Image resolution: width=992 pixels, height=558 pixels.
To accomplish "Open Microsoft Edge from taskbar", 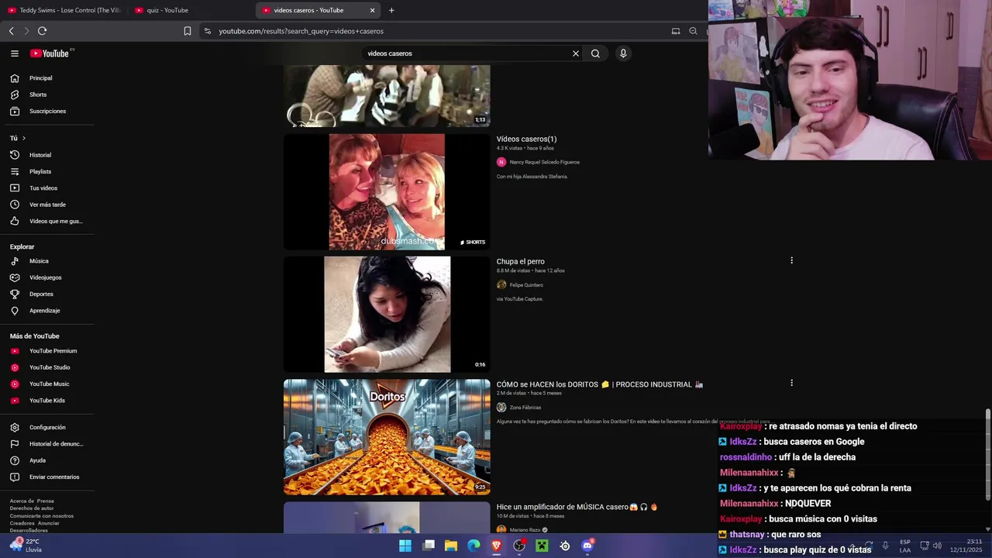I will [474, 546].
